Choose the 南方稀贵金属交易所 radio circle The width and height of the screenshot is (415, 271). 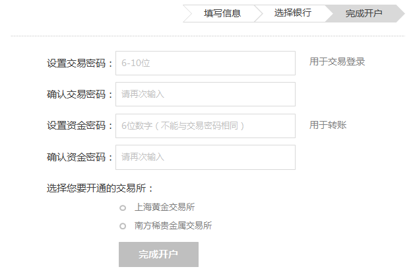point(123,226)
